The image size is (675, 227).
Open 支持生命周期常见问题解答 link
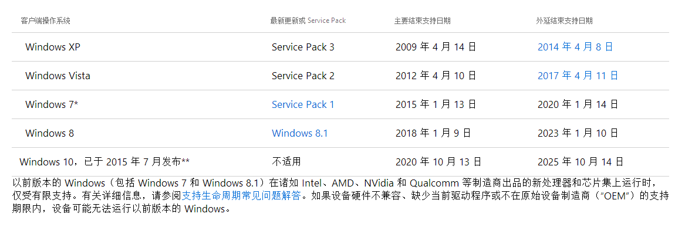241,196
